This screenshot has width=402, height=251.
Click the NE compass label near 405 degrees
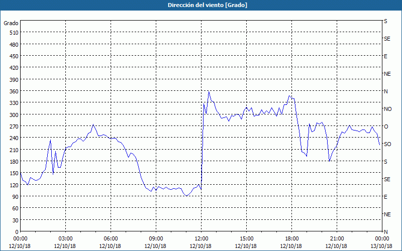click(387, 74)
